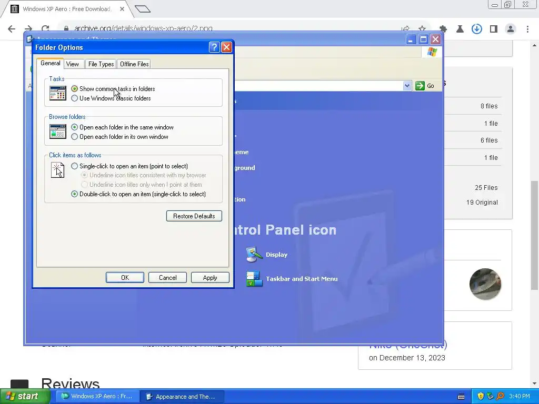Click the 19 Original files entry
The height and width of the screenshot is (404, 539).
click(x=482, y=203)
